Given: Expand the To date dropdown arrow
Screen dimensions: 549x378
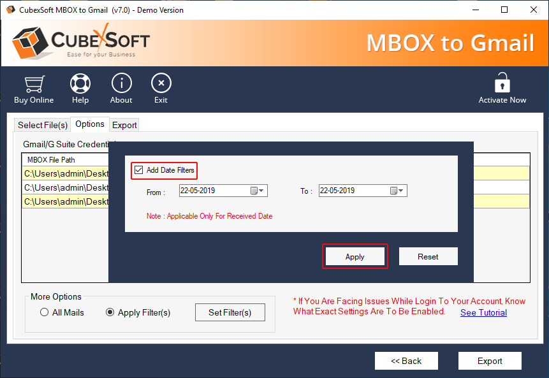Looking at the screenshot, I should pyautogui.click(x=402, y=191).
